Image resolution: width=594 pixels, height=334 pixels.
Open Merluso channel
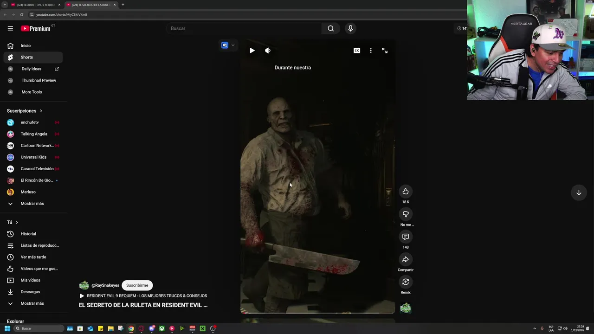[32, 192]
